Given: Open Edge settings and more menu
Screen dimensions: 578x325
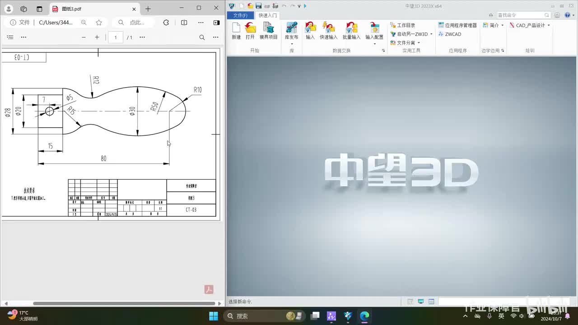Looking at the screenshot, I should coord(201,23).
